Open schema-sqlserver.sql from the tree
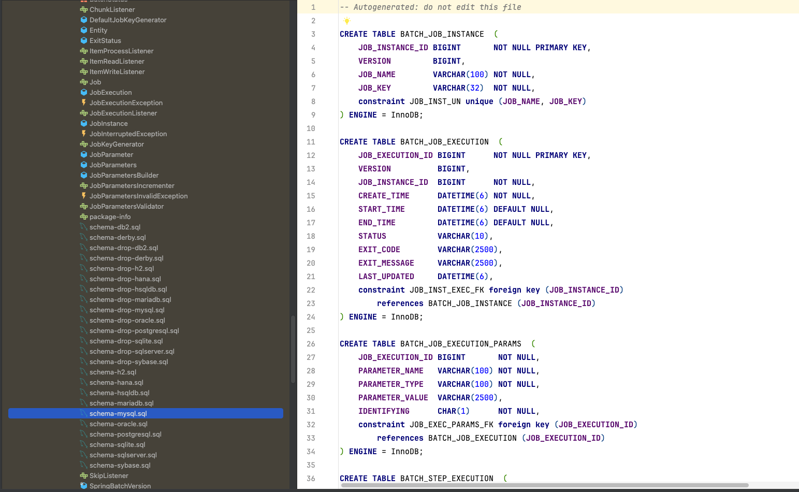The image size is (799, 492). point(123,455)
